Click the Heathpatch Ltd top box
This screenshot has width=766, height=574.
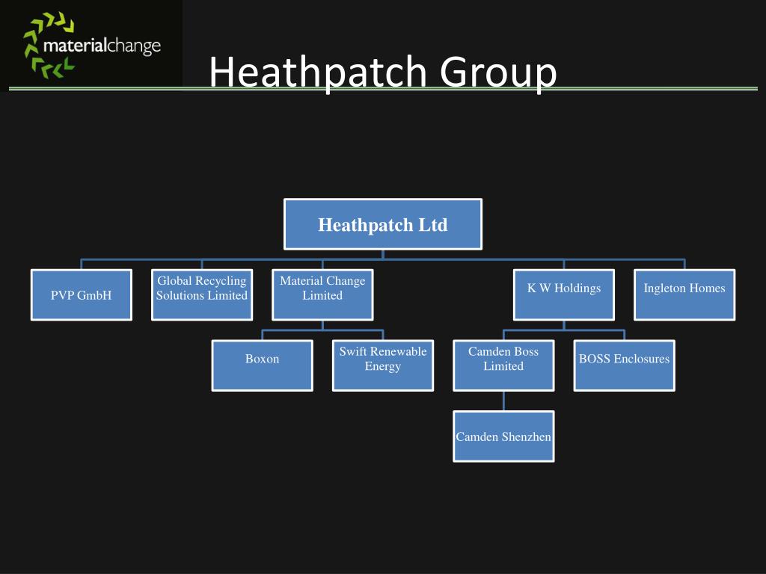point(383,224)
